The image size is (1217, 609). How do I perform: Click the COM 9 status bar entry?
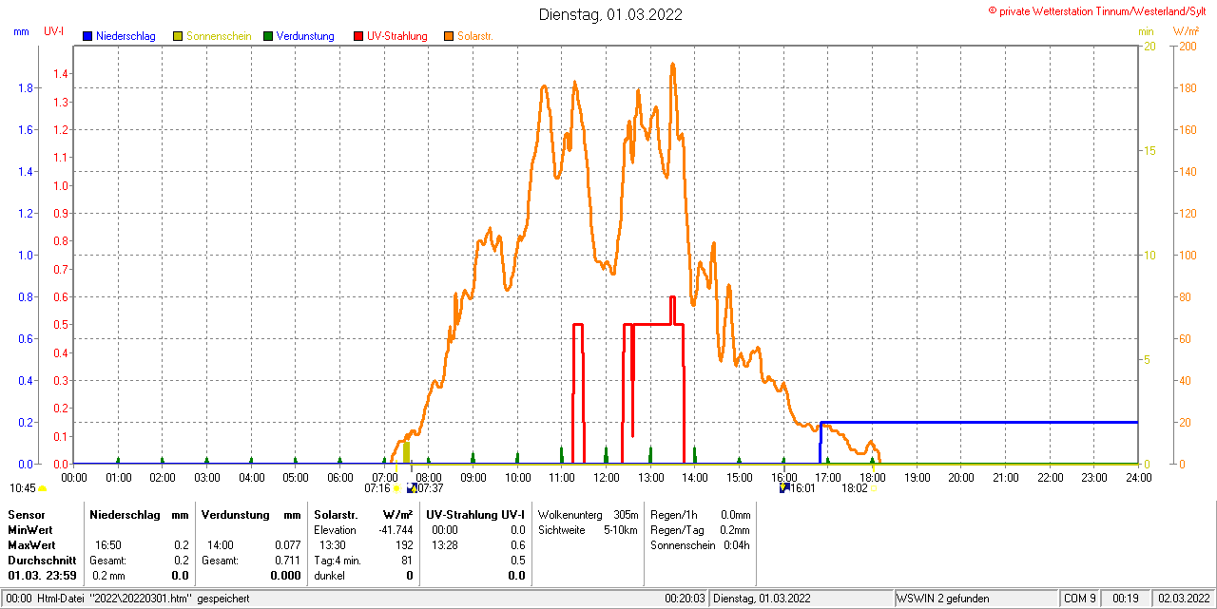point(1080,599)
